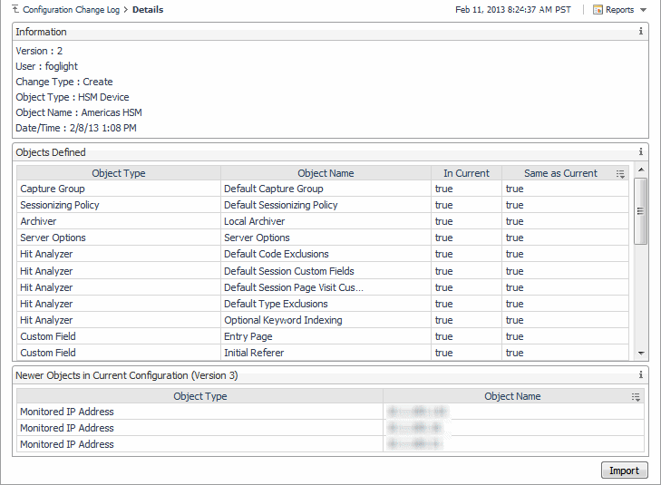
Task: Select the Default Sessionizing Policy row
Action: (323, 205)
